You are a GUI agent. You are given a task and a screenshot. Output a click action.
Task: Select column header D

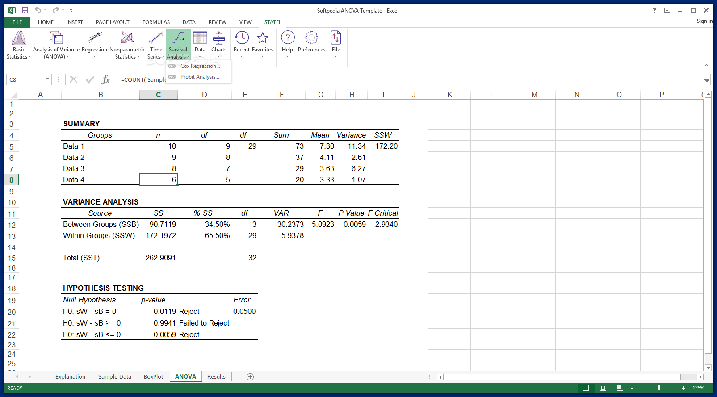point(204,95)
